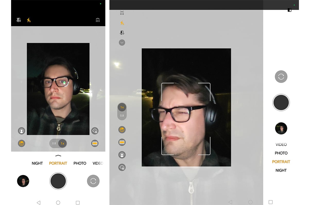Tap portrait background blur icon on right screen
The image size is (309, 205).
coord(122,155)
